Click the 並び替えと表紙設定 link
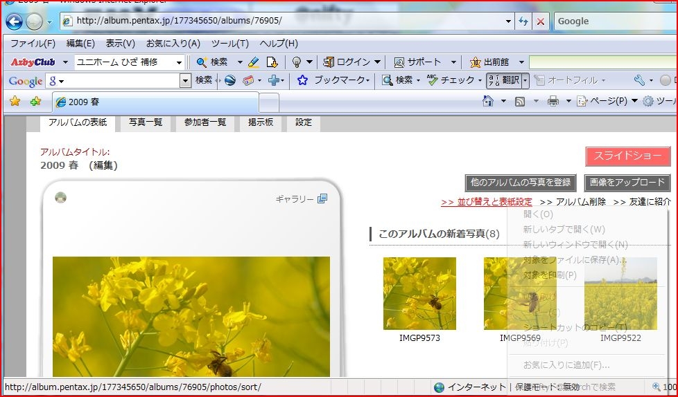The width and height of the screenshot is (678, 397). point(487,202)
